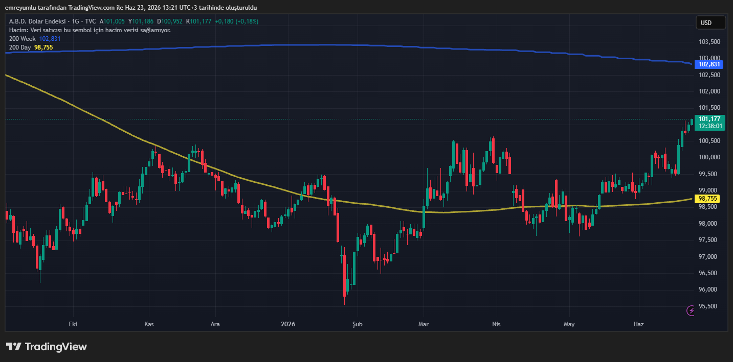The height and width of the screenshot is (362, 733).
Task: Click the open value A101,005
Action: pyautogui.click(x=113, y=21)
